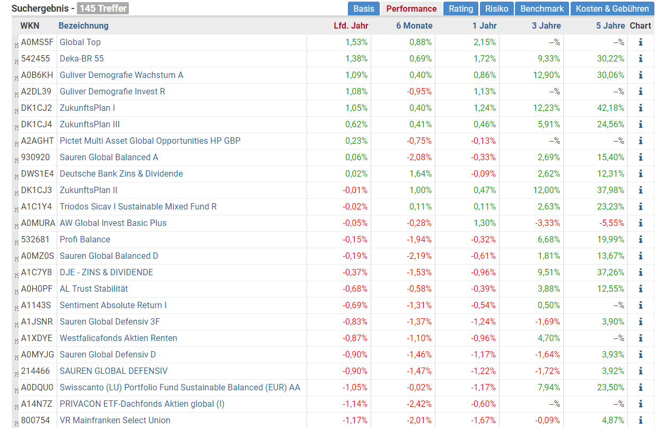Open the ZukunftsPlan I fund link
Image resolution: width=656 pixels, height=428 pixels.
tap(88, 108)
